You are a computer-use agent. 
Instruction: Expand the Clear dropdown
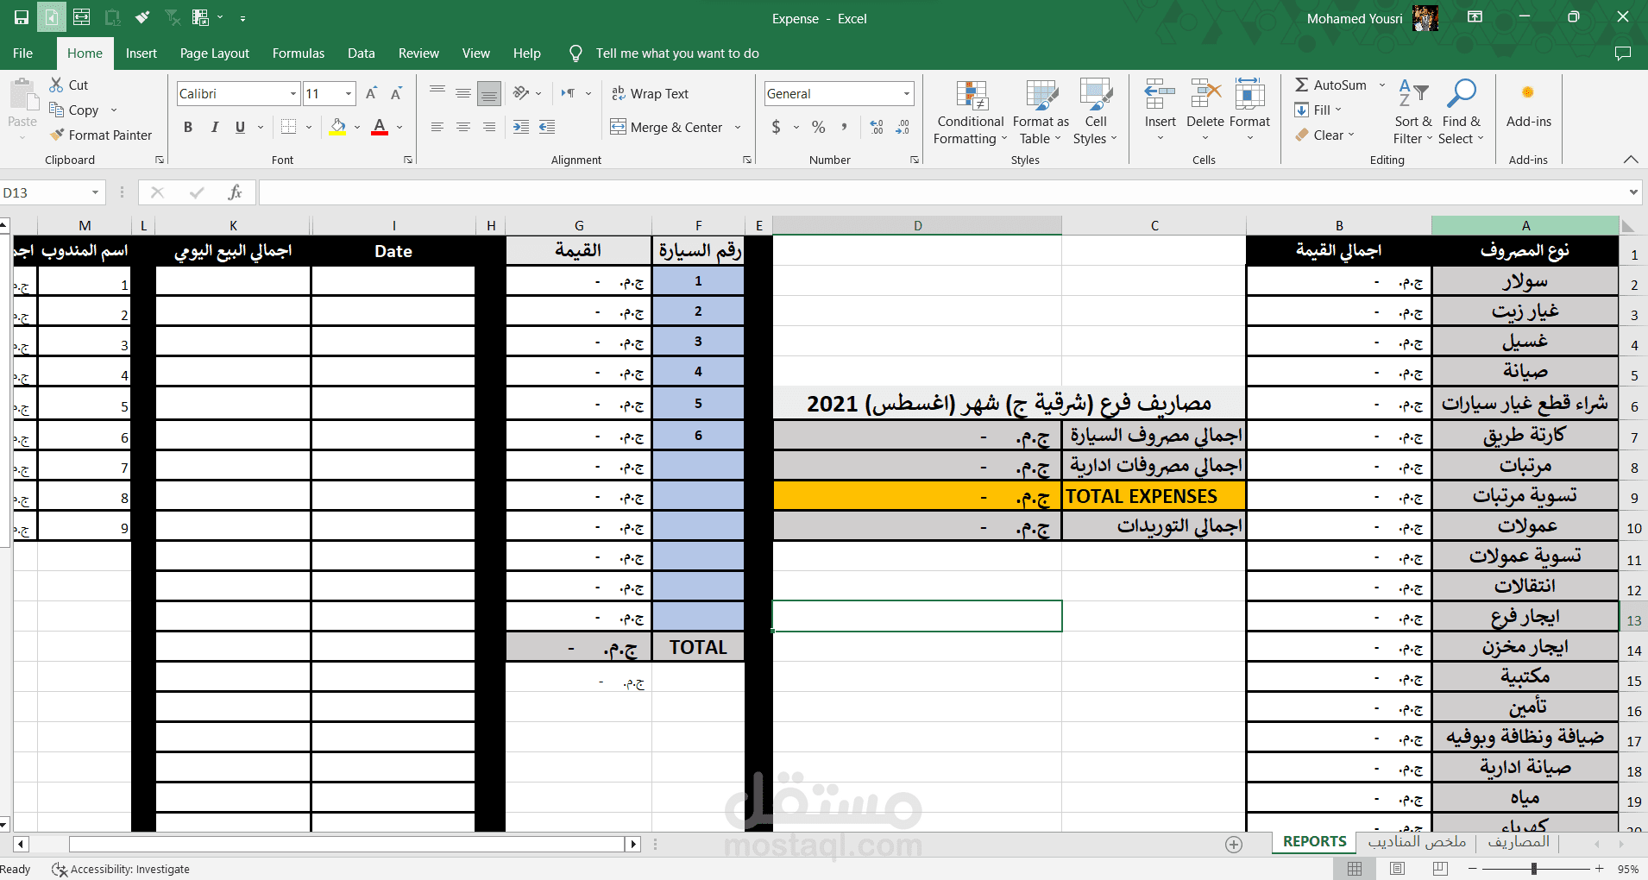[x=1351, y=135]
